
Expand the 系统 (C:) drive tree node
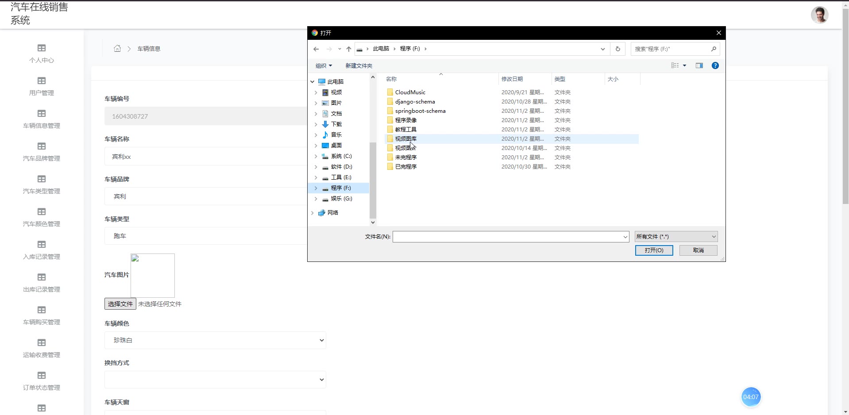pos(316,156)
